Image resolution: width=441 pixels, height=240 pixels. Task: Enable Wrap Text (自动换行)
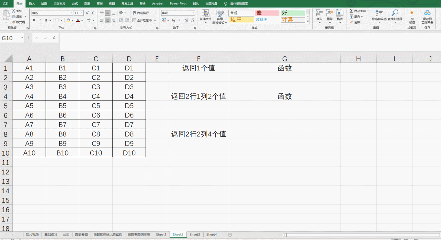point(141,13)
